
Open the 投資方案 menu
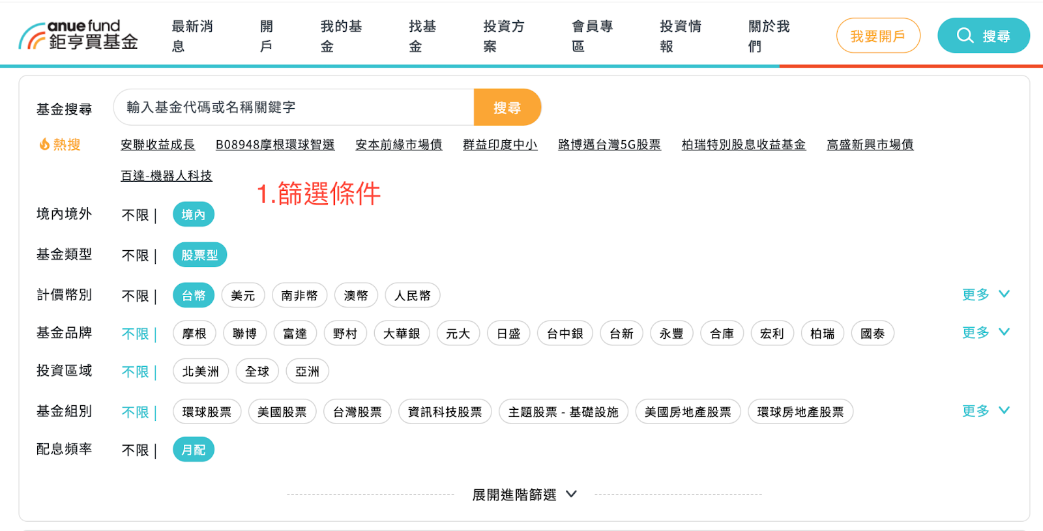(x=504, y=36)
